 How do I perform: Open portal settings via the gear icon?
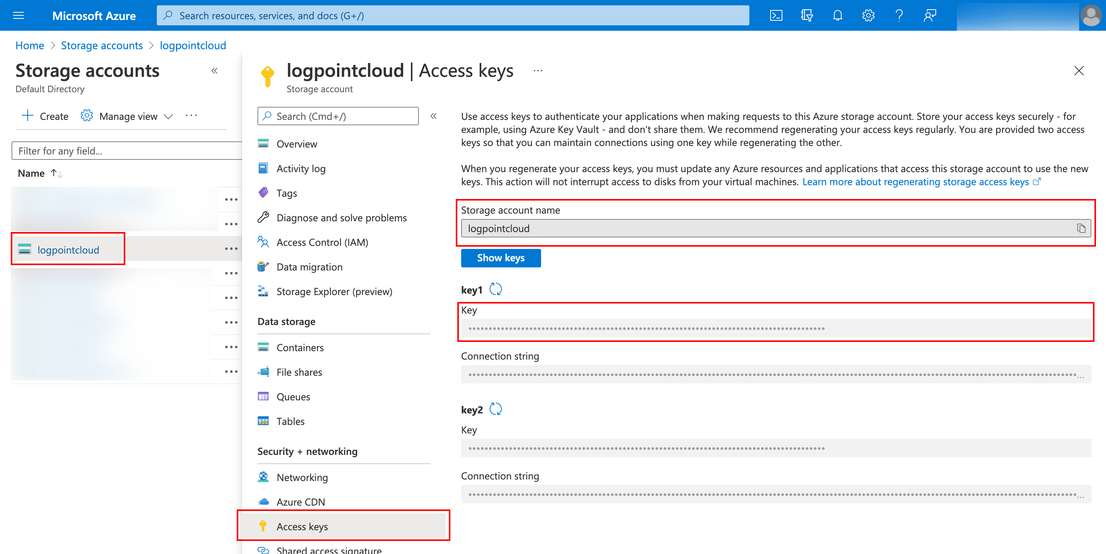(x=868, y=15)
